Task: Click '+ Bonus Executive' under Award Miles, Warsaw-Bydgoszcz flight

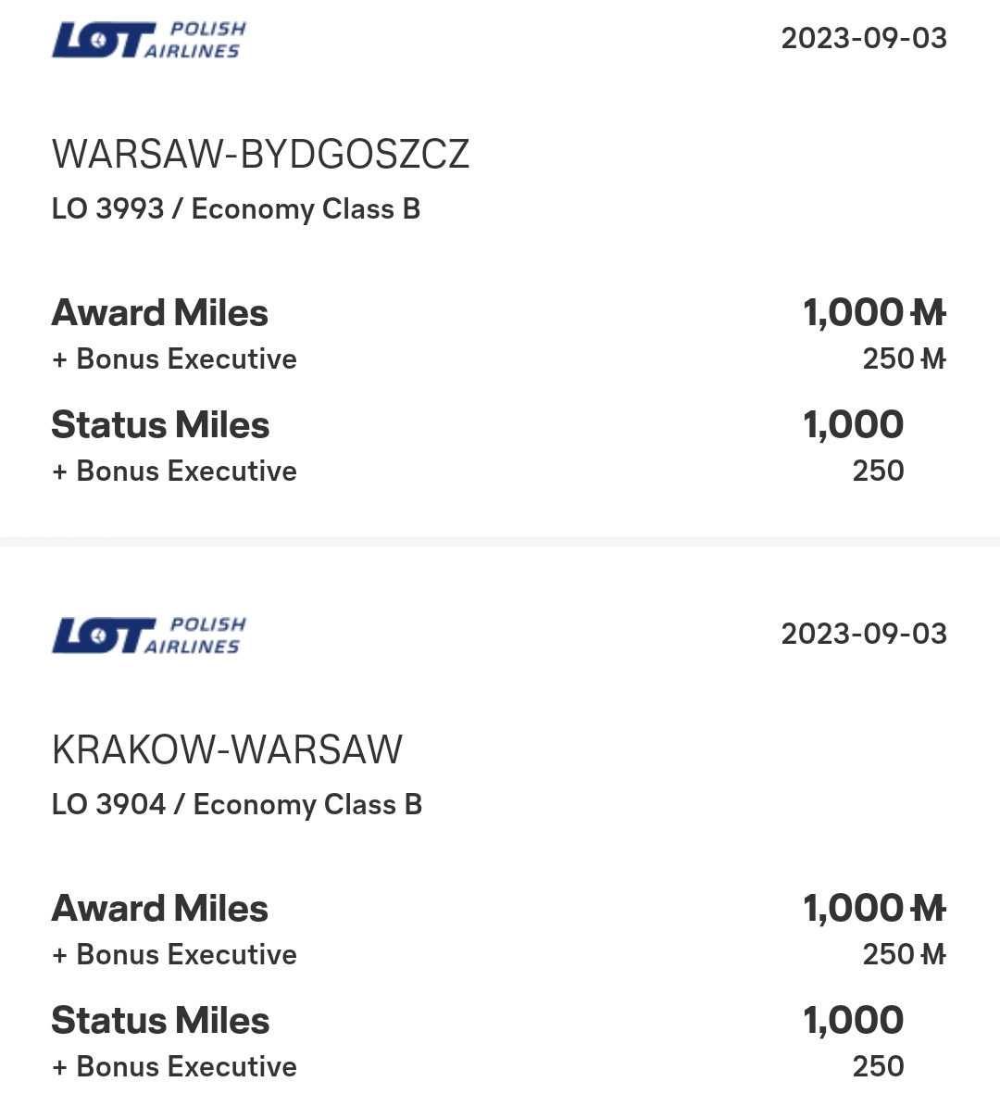Action: point(174,359)
